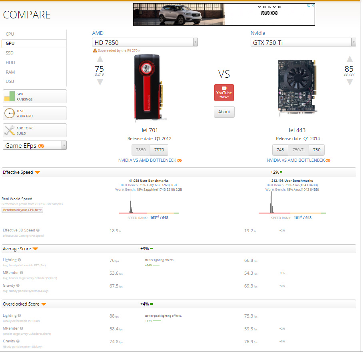Click the clock icon on Test Your GPU

tap(10, 113)
